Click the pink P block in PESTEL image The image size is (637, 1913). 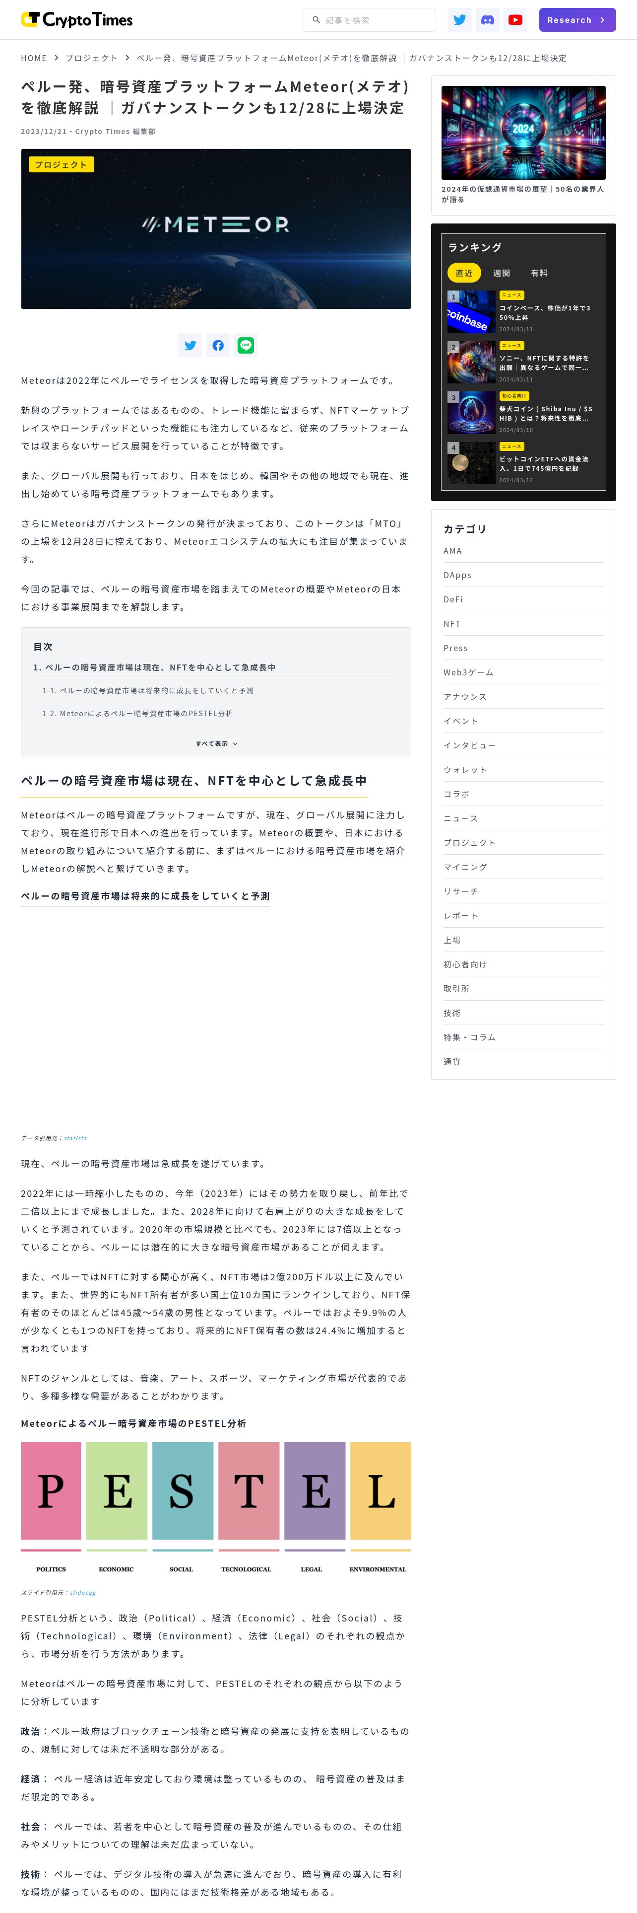coord(51,1491)
